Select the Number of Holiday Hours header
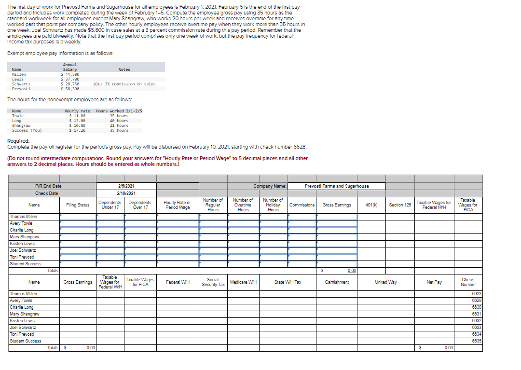 pos(273,205)
